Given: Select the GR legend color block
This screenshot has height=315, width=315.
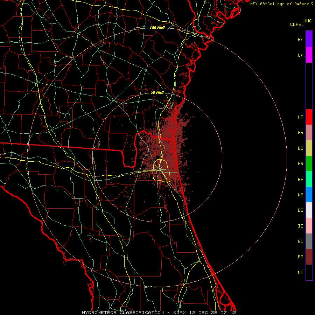Looking at the screenshot, I should tap(309, 133).
